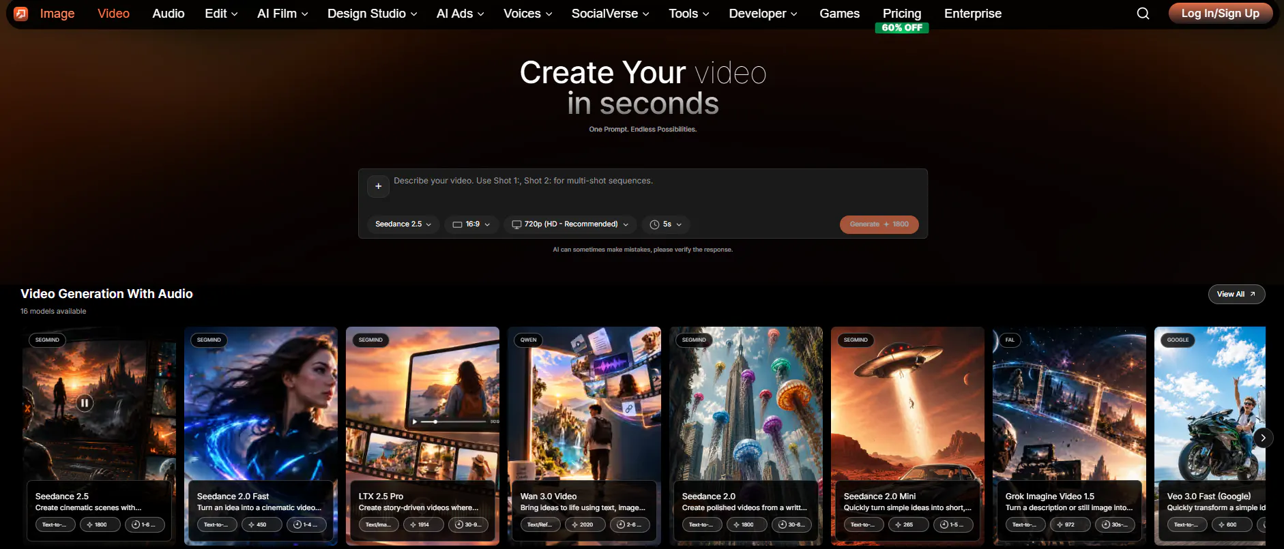Image resolution: width=1284 pixels, height=549 pixels.
Task: Click the SEGMIND badge on Seedance 2.0 Fast card
Action: pyautogui.click(x=209, y=340)
